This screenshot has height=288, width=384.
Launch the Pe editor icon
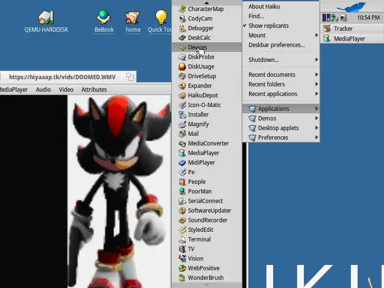182,172
